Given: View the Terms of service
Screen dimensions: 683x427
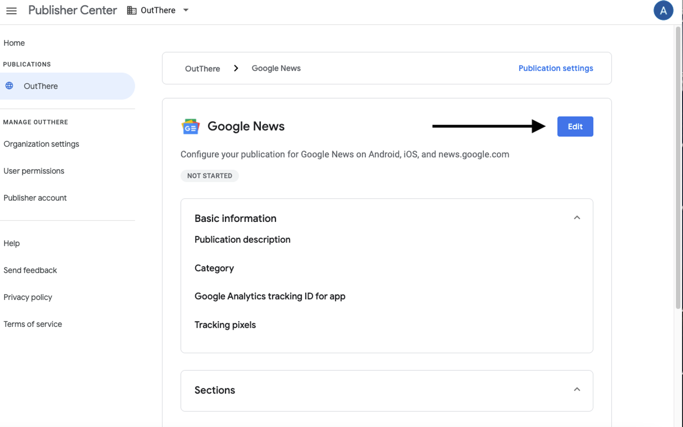Looking at the screenshot, I should coord(33,324).
